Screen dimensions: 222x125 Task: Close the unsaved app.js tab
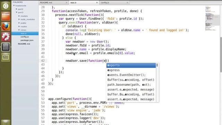click(97, 2)
